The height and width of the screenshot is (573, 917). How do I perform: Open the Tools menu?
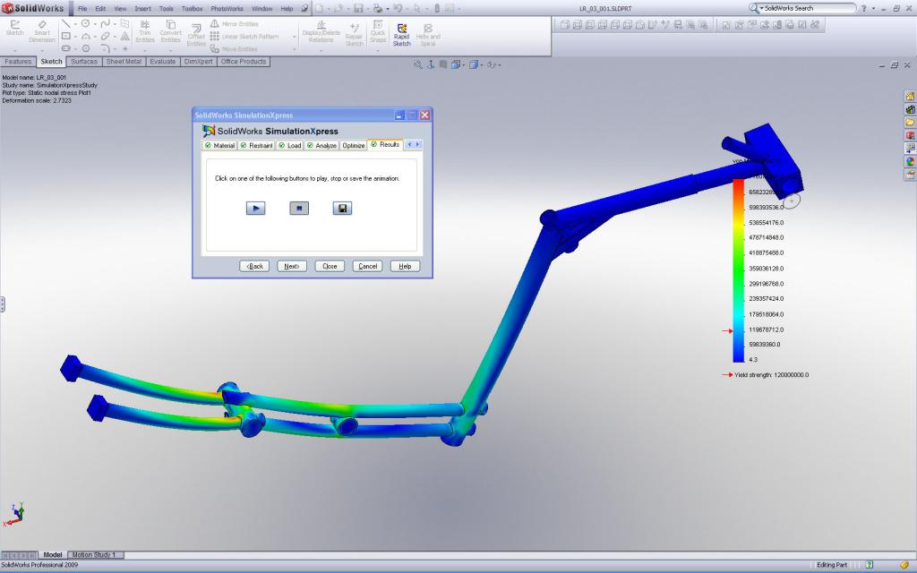point(166,9)
